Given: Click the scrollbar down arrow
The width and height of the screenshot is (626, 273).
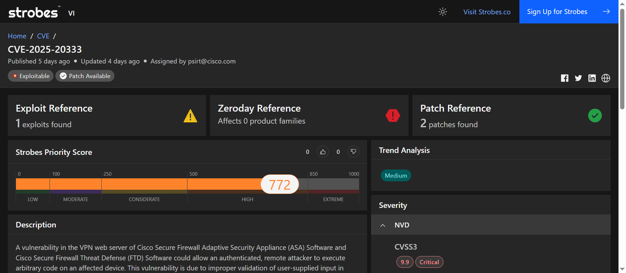Looking at the screenshot, I should coord(622,269).
